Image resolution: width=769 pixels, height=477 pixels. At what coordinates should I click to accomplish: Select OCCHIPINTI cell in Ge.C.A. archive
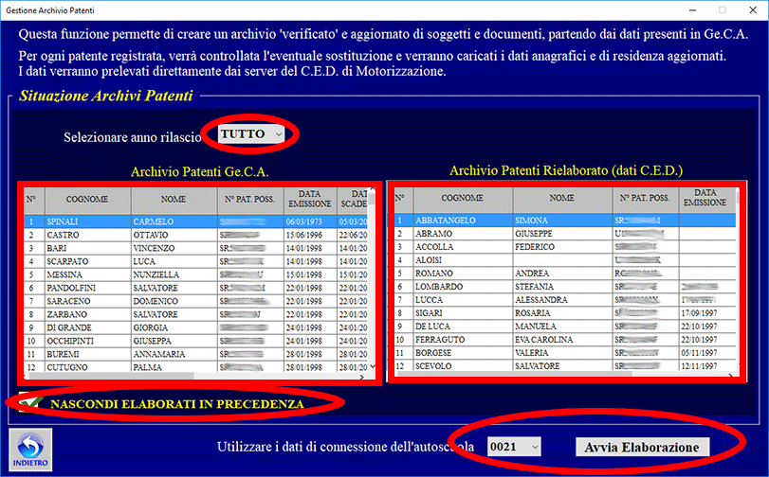pos(87,341)
